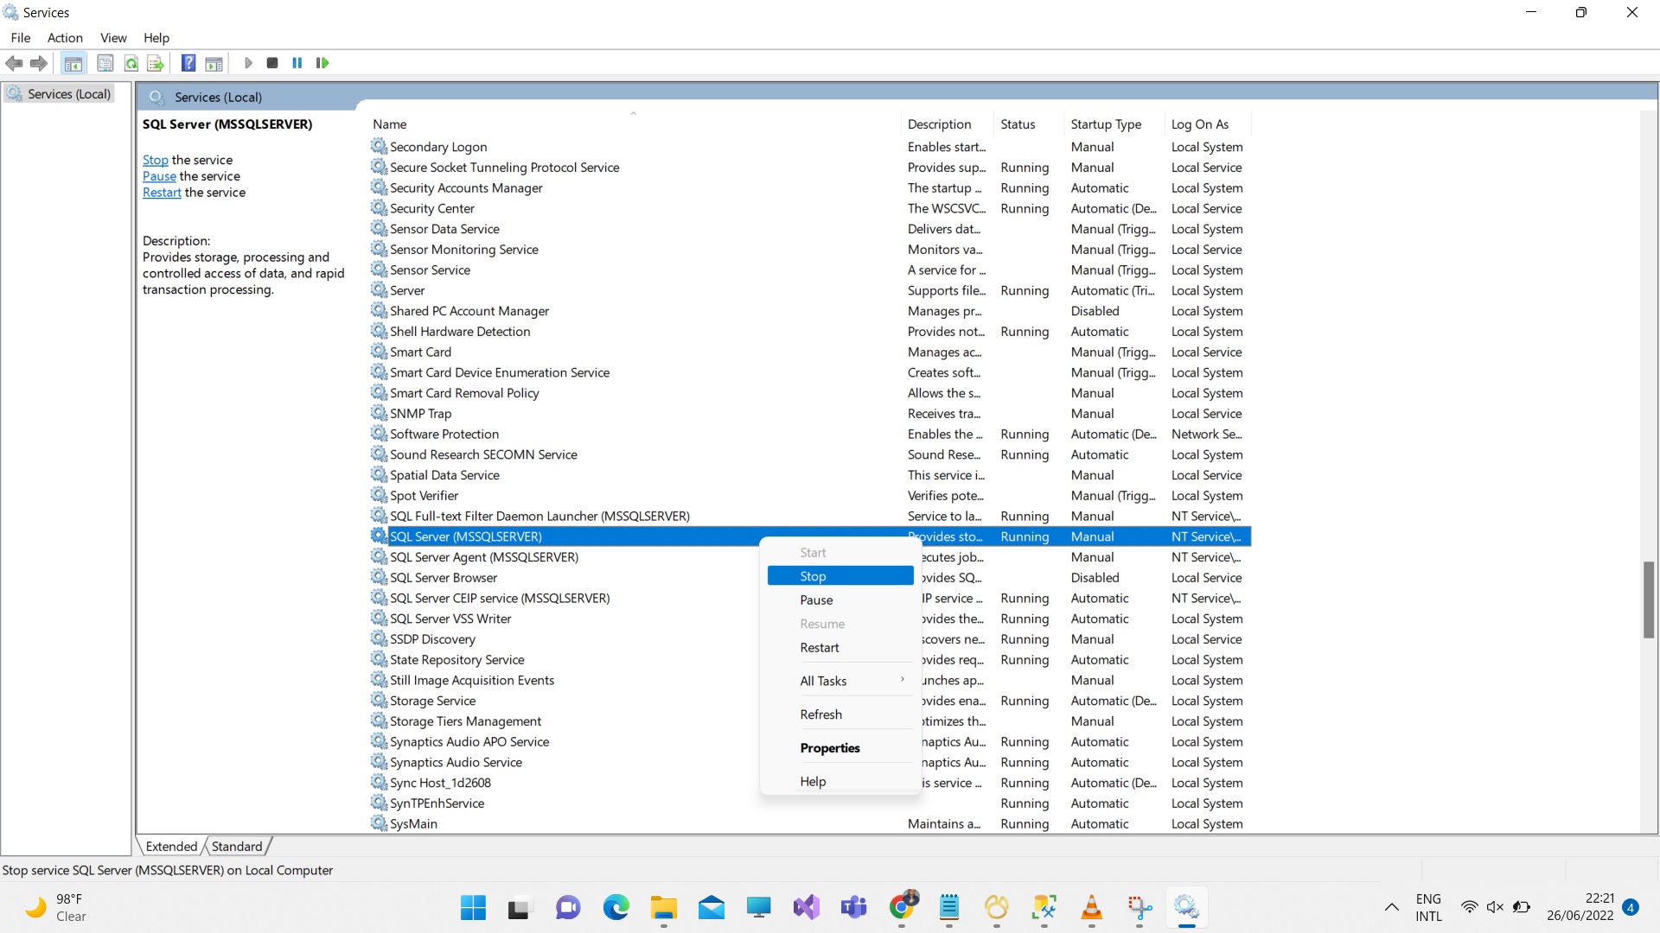The width and height of the screenshot is (1660, 933).
Task: Open File Explorer from the taskbar
Action: [664, 908]
